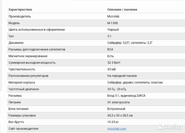
Task: Click the "Материал корпуса" row label
Action: pos(22,82)
